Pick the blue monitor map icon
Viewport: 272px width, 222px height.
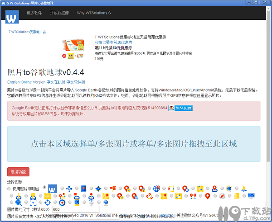pos(251,196)
